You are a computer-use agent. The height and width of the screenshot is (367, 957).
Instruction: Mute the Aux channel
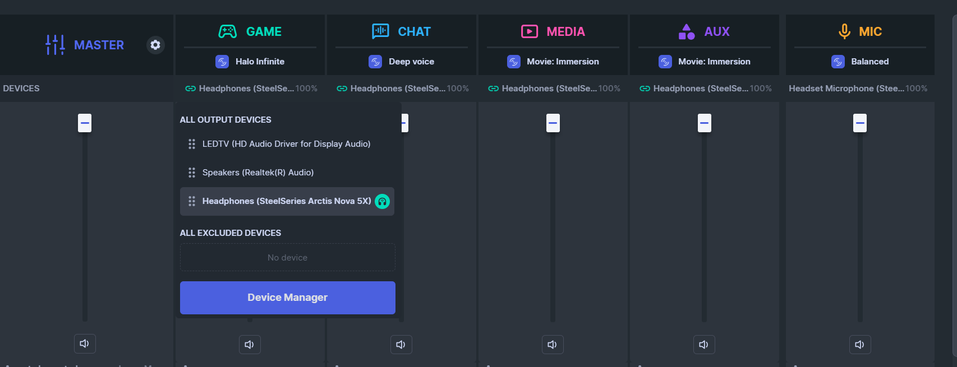[704, 345]
